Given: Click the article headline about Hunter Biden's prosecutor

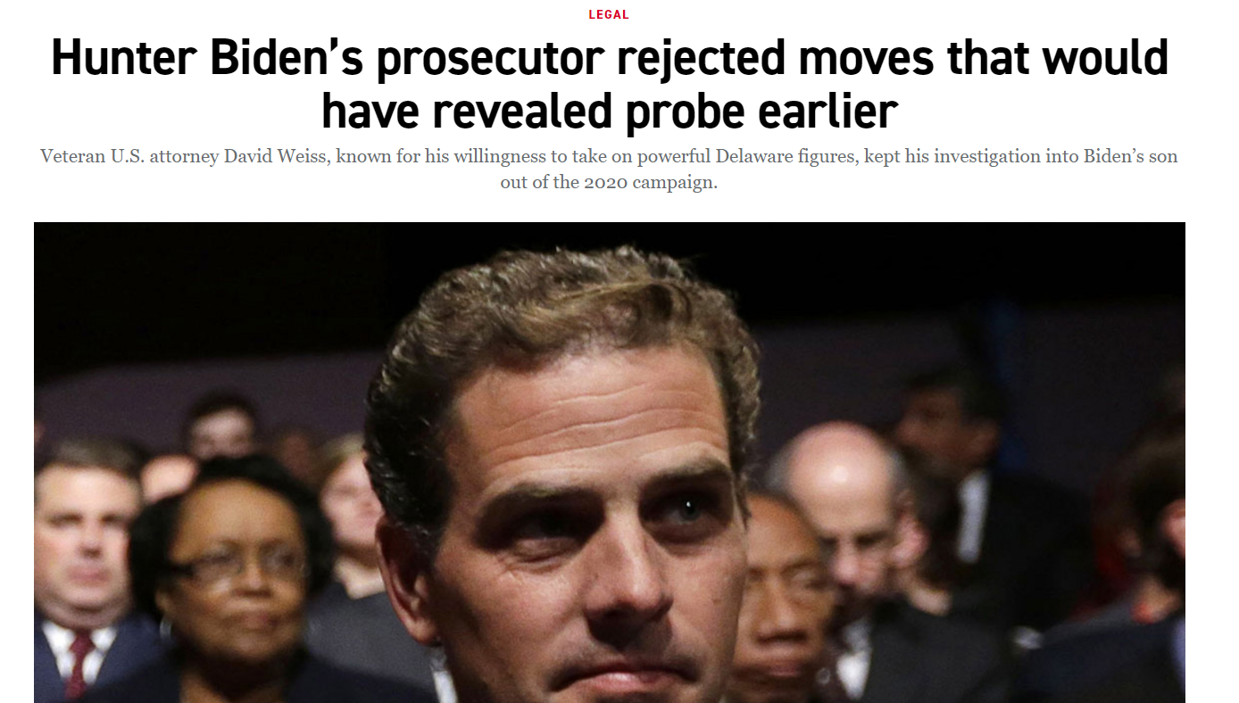Looking at the screenshot, I should (610, 85).
